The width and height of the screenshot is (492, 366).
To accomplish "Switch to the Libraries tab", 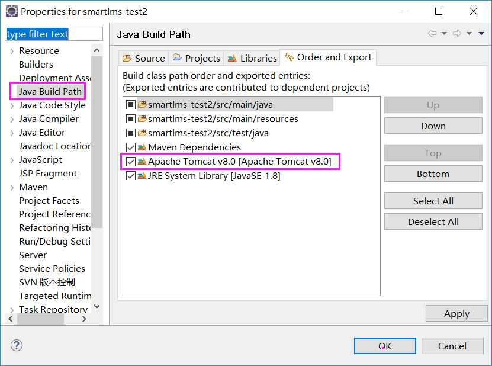I will (x=252, y=58).
